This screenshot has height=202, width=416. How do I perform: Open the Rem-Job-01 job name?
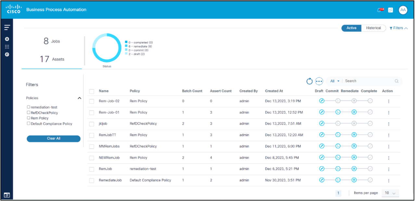click(109, 113)
